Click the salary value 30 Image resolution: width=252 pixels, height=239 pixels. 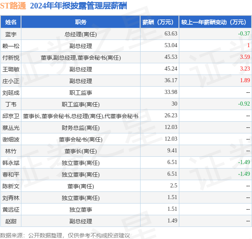[174, 104]
